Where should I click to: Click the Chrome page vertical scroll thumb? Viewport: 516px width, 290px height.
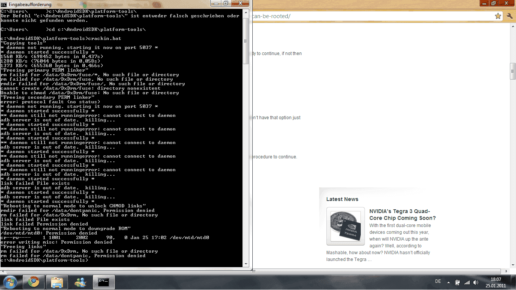[x=513, y=71]
